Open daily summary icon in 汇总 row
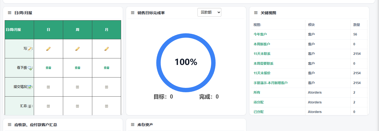This screenshot has width=379, height=131. pos(48,106)
